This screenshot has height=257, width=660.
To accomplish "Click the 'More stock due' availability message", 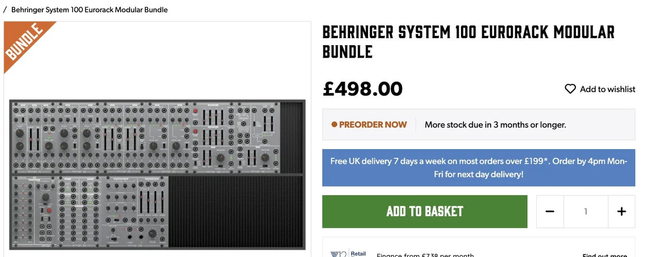I will [495, 124].
